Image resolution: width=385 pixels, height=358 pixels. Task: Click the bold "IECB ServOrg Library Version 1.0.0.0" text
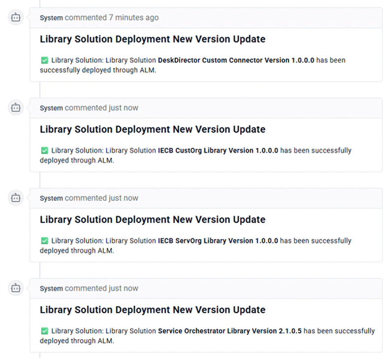tap(218, 241)
